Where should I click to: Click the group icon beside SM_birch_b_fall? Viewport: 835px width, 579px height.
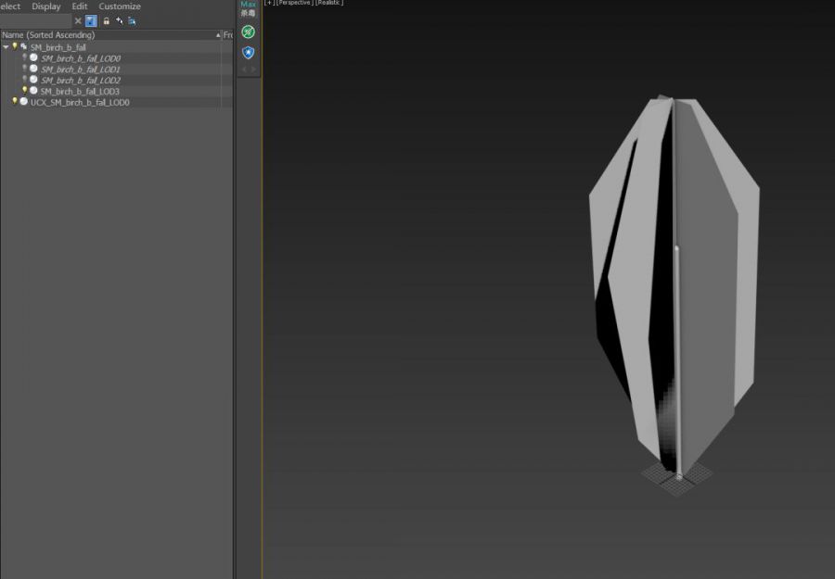23,47
